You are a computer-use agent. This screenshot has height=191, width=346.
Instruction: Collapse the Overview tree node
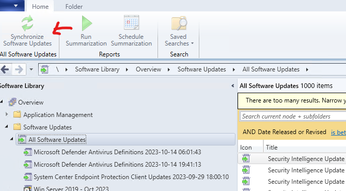[2, 101]
